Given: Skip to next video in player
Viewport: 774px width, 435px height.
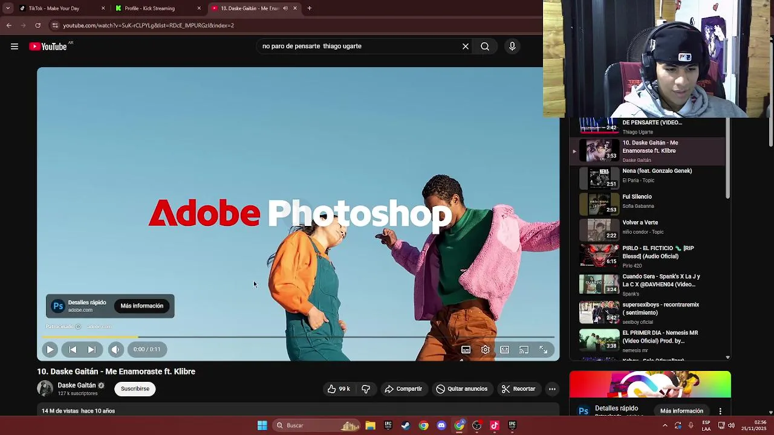Looking at the screenshot, I should pos(91,349).
